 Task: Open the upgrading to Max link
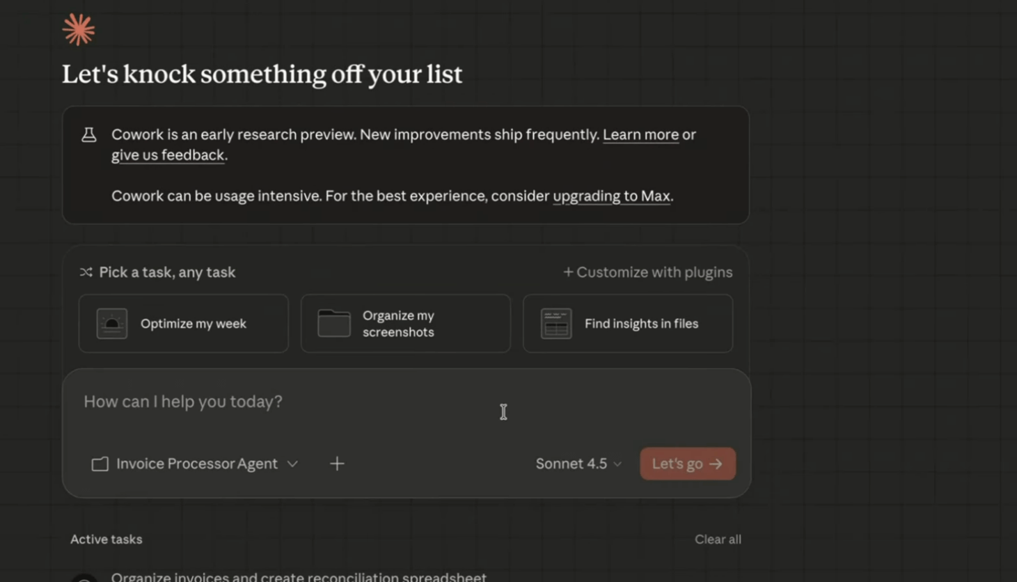pyautogui.click(x=611, y=196)
